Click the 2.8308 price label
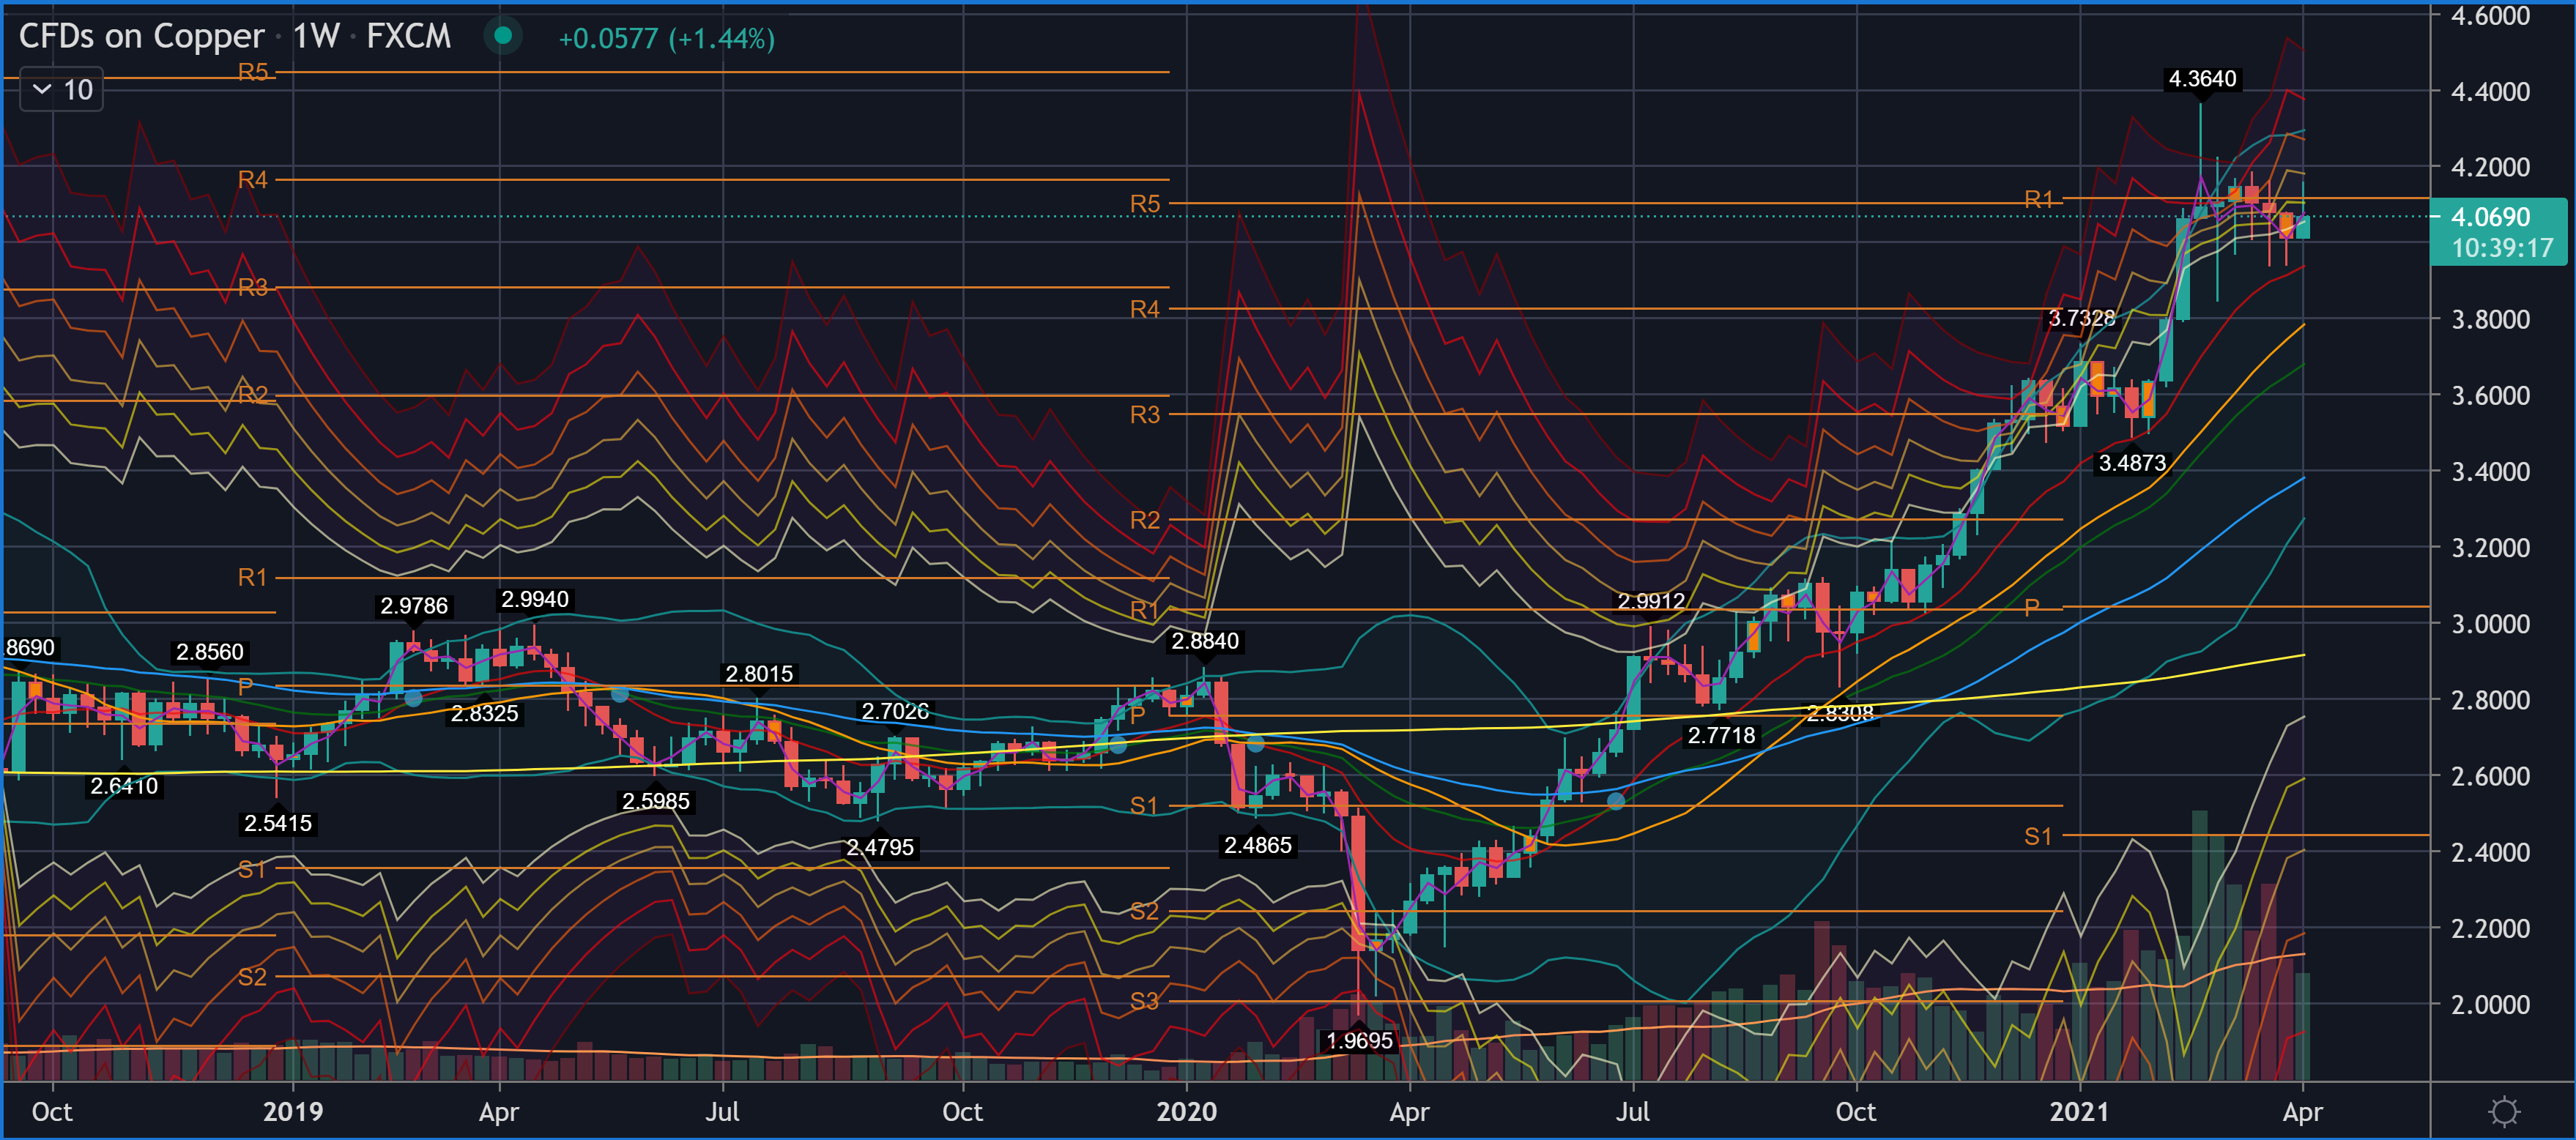The height and width of the screenshot is (1140, 2576). 1840,713
